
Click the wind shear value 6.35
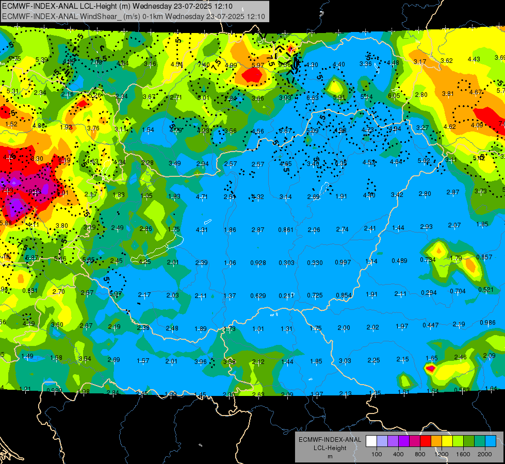341,163
